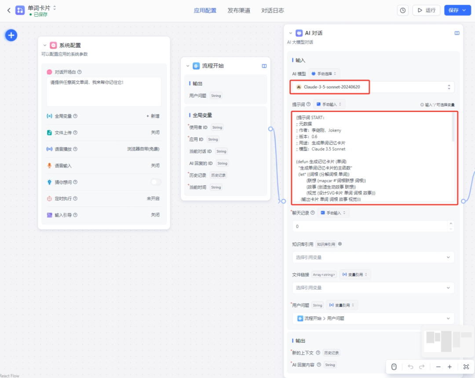Change 文件链接 mode 变量引用

(355, 275)
